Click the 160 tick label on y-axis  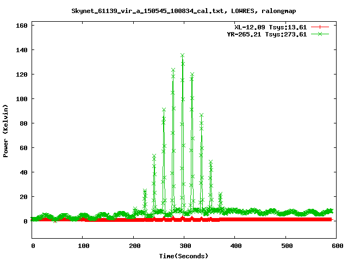(x=22, y=26)
